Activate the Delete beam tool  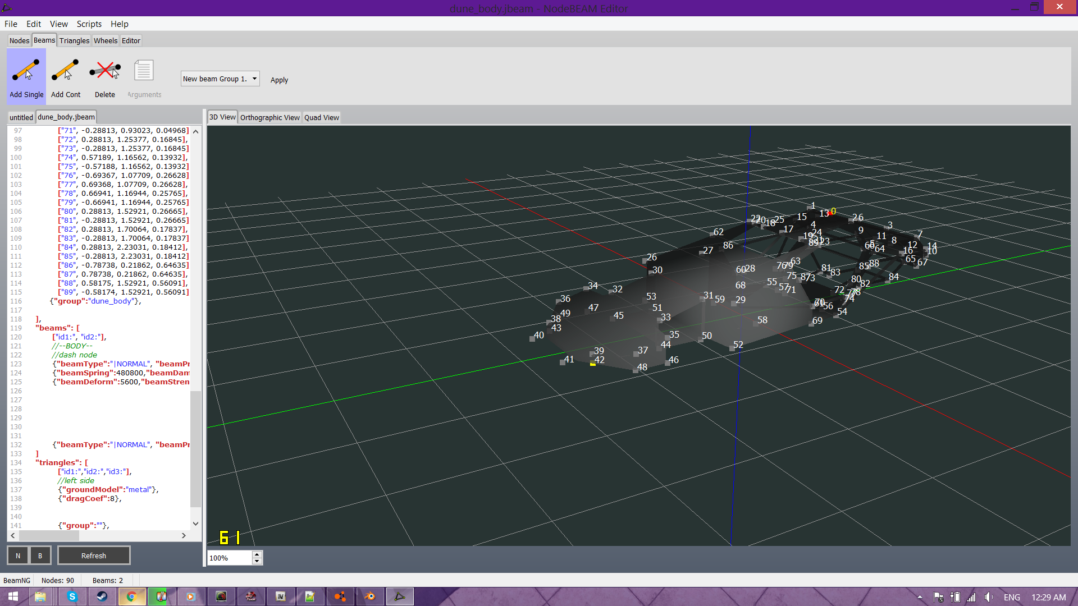[105, 77]
